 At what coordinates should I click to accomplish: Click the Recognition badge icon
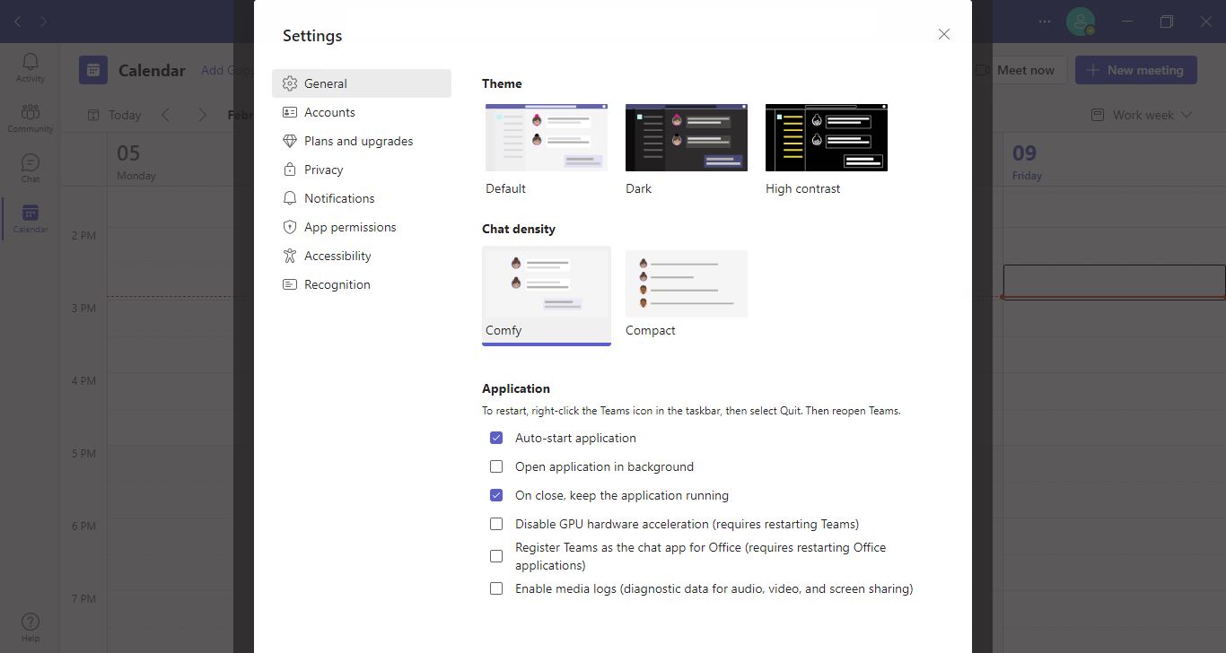tap(289, 284)
